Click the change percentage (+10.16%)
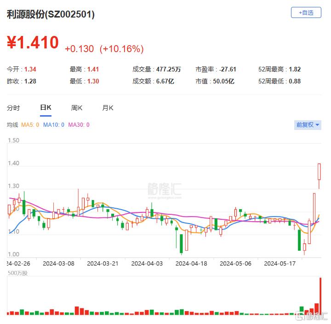The height and width of the screenshot is (324, 331). (121, 49)
